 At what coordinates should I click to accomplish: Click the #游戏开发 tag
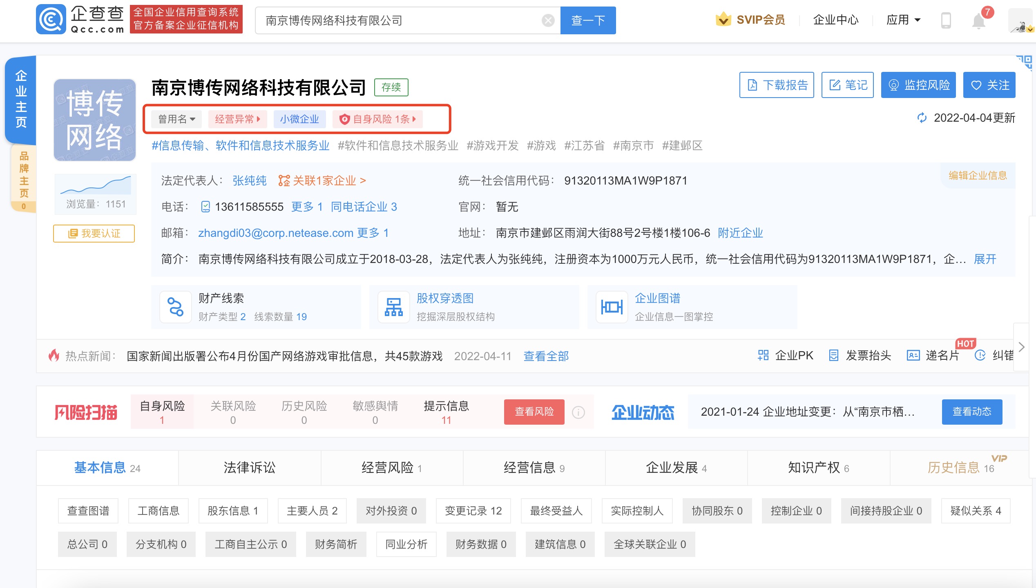pos(492,146)
